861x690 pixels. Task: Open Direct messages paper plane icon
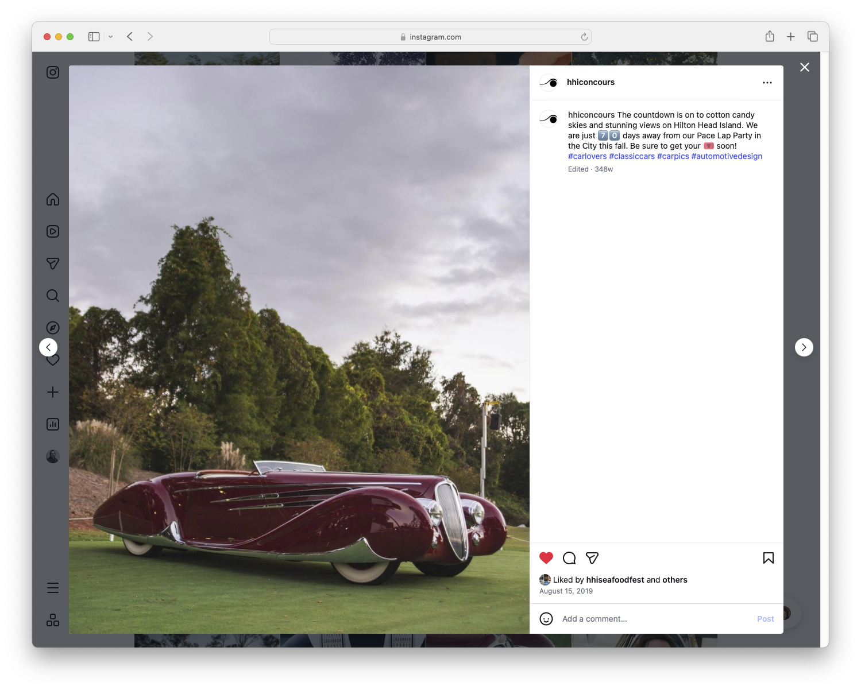[x=52, y=263]
